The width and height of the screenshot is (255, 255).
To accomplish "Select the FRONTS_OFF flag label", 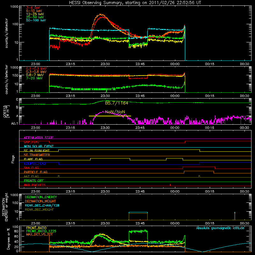I will click(x=34, y=180).
